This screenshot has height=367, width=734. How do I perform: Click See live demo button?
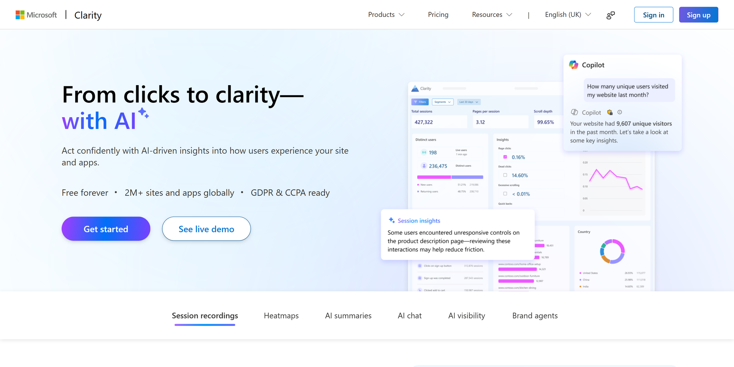click(206, 229)
